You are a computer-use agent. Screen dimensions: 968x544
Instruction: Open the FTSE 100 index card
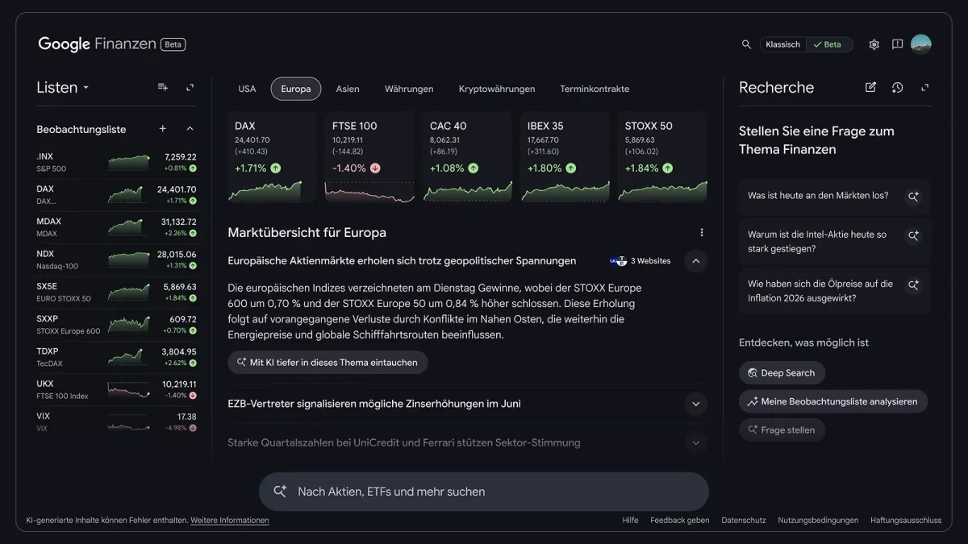click(x=369, y=156)
